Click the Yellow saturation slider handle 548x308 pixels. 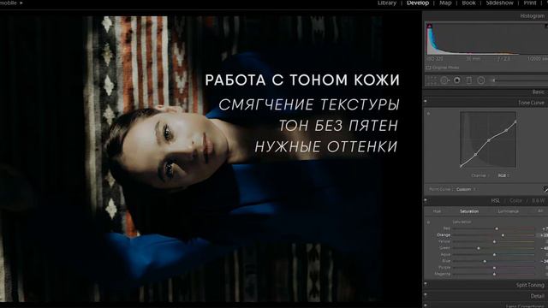click(x=494, y=241)
